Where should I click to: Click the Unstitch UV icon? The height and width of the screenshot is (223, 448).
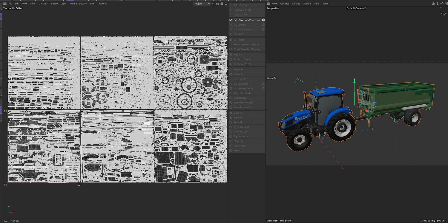(231, 98)
